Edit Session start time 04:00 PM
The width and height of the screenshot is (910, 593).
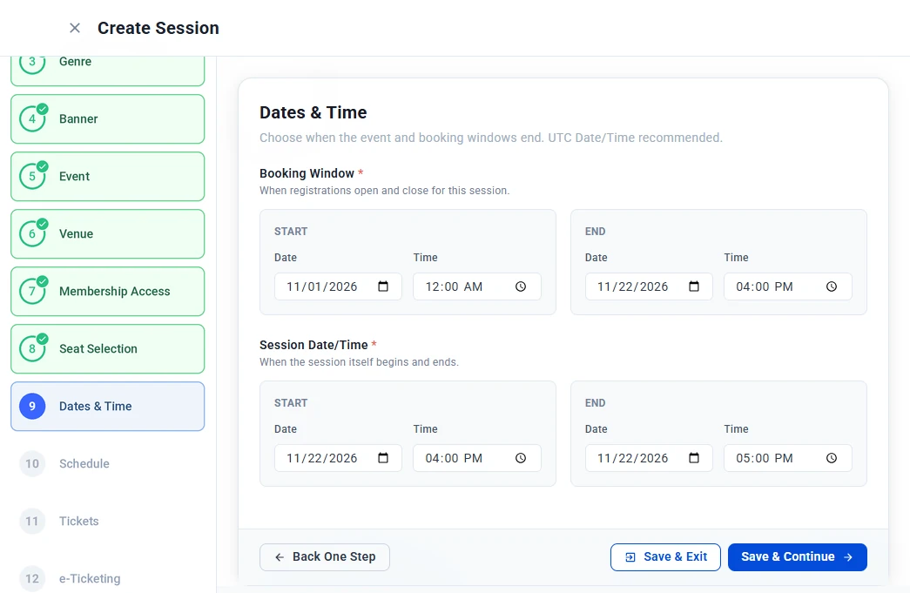477,458
